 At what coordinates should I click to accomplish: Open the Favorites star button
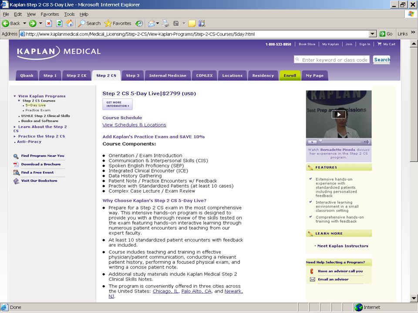coord(118,23)
